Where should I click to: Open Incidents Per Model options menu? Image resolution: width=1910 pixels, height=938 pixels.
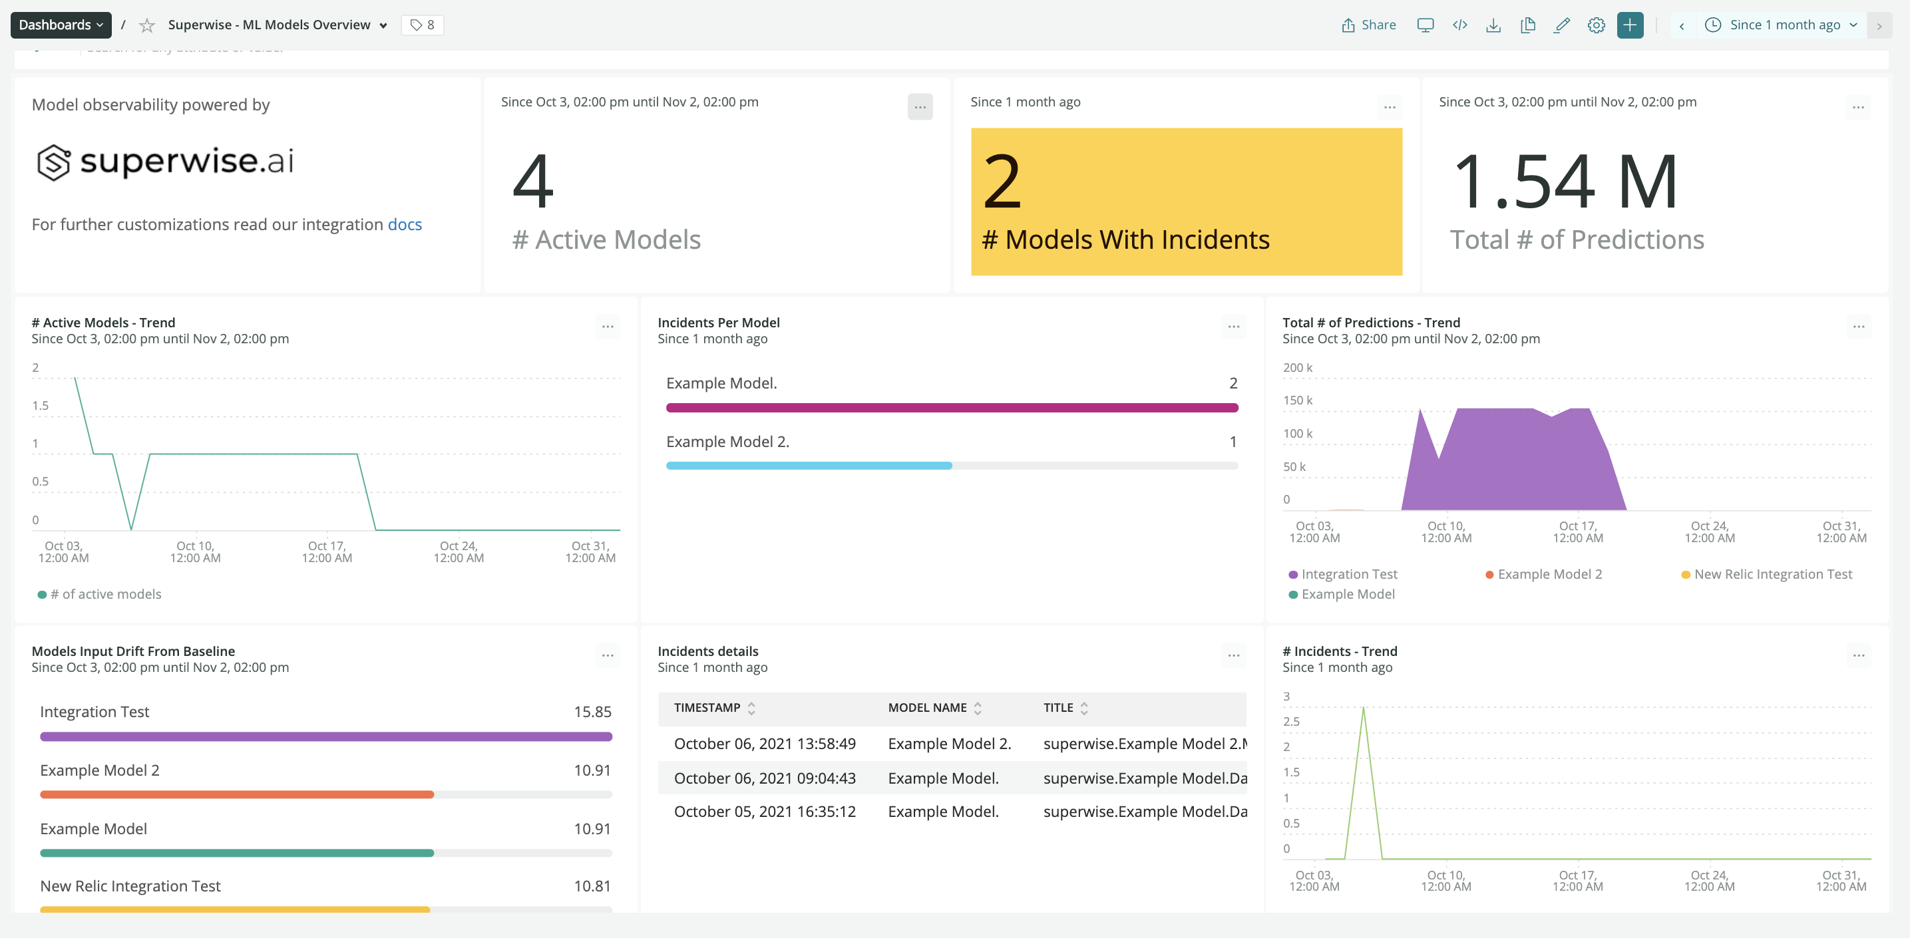(x=1233, y=327)
